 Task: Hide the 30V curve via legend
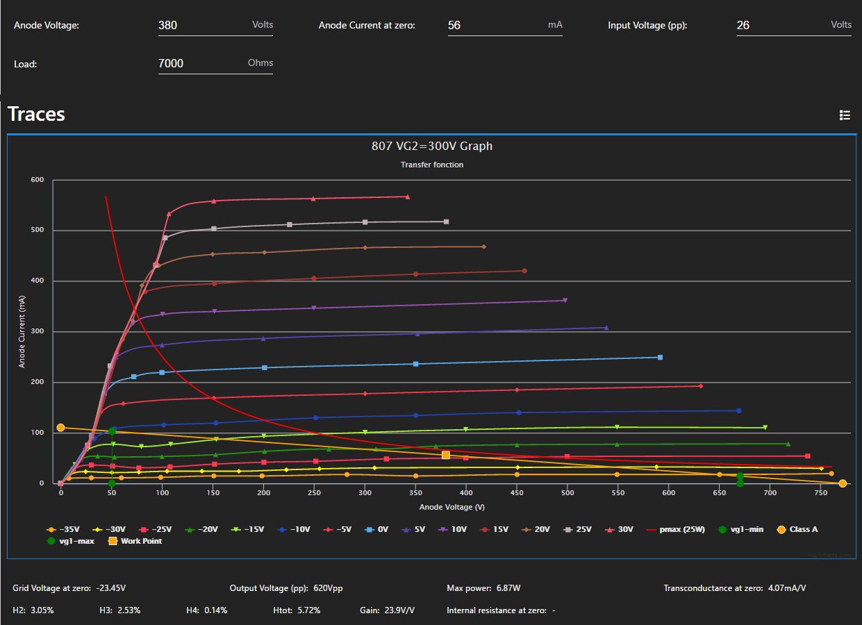pos(620,529)
